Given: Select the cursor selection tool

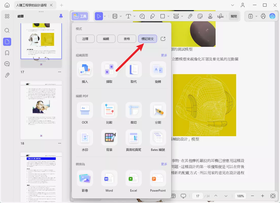Looking at the screenshot, I should tap(99, 16).
